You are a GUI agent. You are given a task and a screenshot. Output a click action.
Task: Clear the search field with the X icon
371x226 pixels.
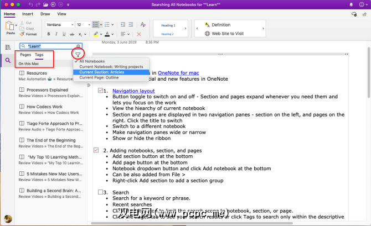coord(79,46)
